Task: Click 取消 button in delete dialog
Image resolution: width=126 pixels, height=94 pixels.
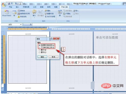Action: coord(53,57)
